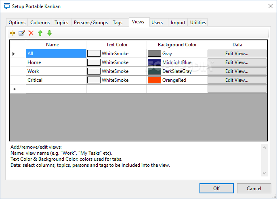Confirm settings with OK button
This screenshot has width=277, height=199.
coord(216,188)
